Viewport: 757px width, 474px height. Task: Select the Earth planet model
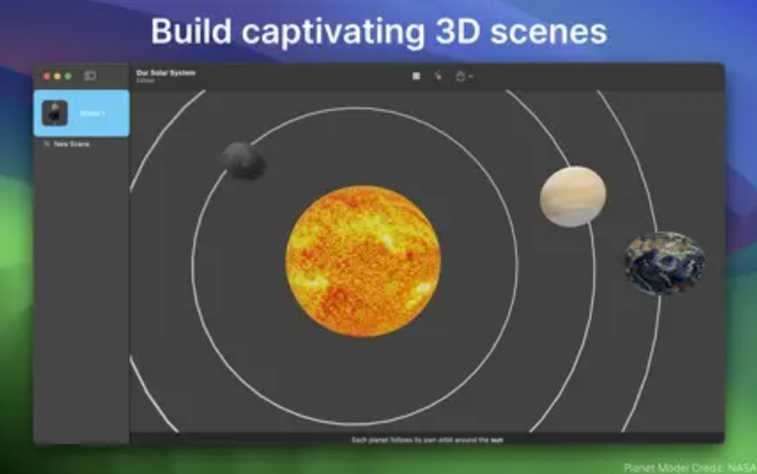[x=665, y=263]
